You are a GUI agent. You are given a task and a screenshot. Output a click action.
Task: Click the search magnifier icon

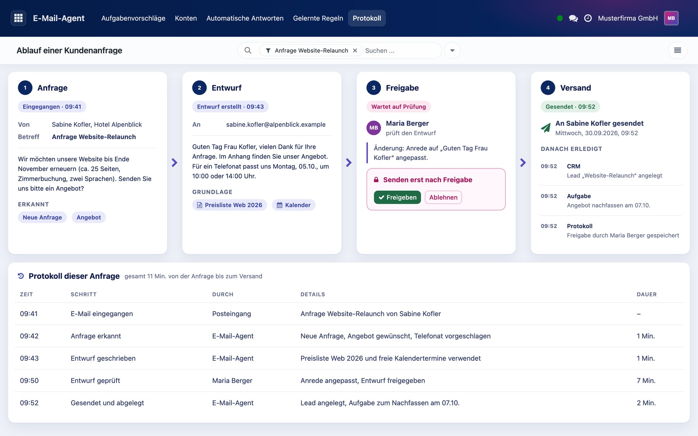(x=248, y=51)
